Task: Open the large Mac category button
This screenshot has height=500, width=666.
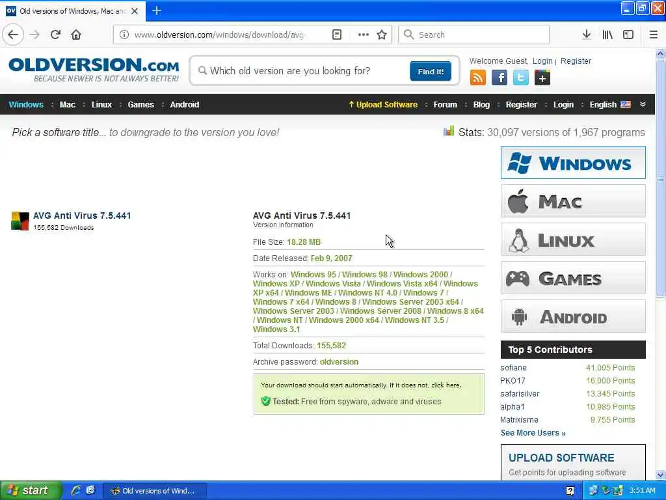Action: click(573, 201)
